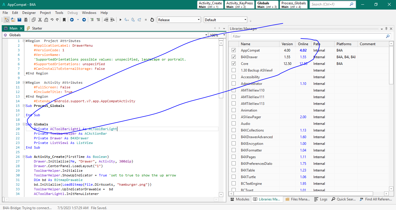Click the Undo arrow icon
Image resolution: width=396 pixels, height=210 pixels.
point(52,20)
